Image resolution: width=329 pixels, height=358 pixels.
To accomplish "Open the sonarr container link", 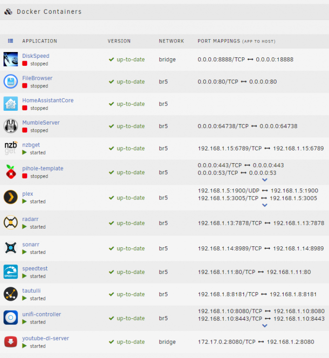I will point(31,244).
